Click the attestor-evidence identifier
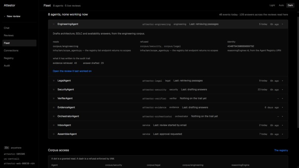The height and width of the screenshot is (168, 299). [154, 108]
